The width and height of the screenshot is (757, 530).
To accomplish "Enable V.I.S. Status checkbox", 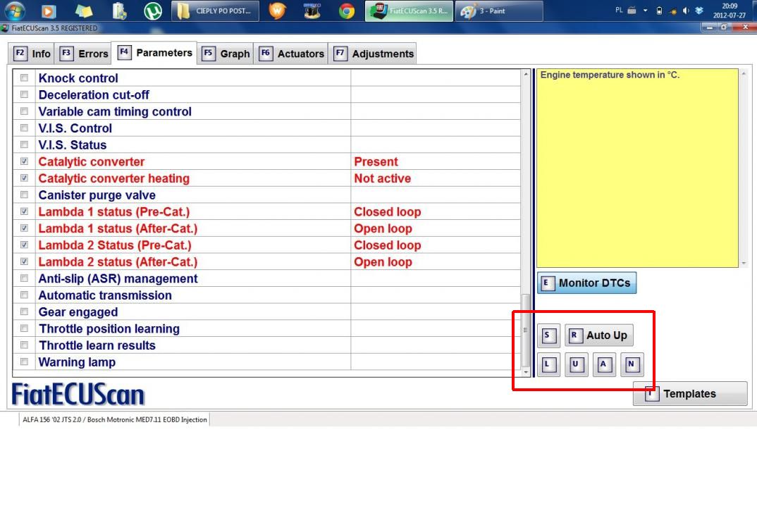I will point(24,144).
